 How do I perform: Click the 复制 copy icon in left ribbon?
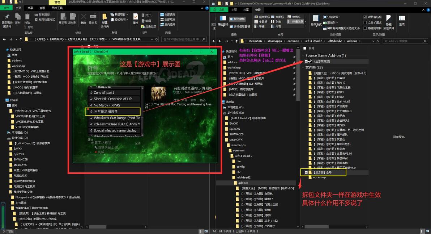click(18, 17)
